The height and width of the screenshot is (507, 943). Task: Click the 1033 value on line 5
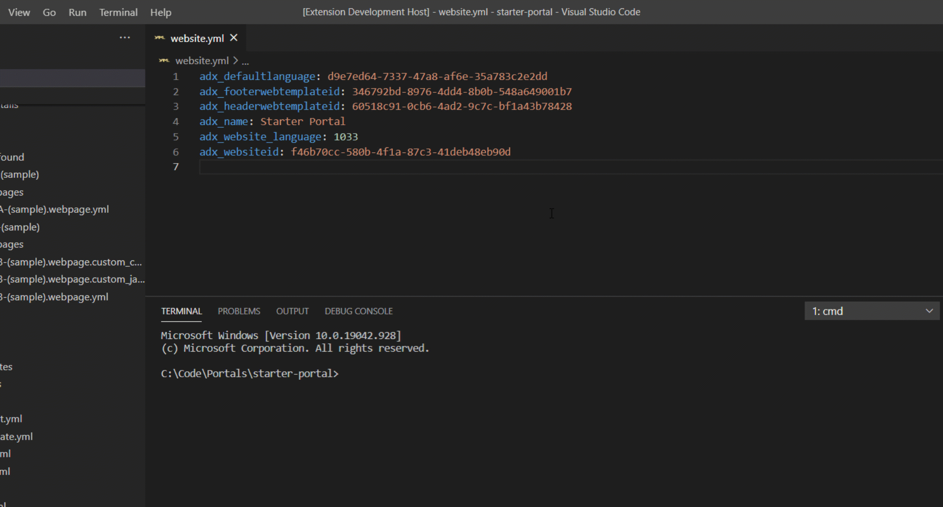click(x=346, y=137)
